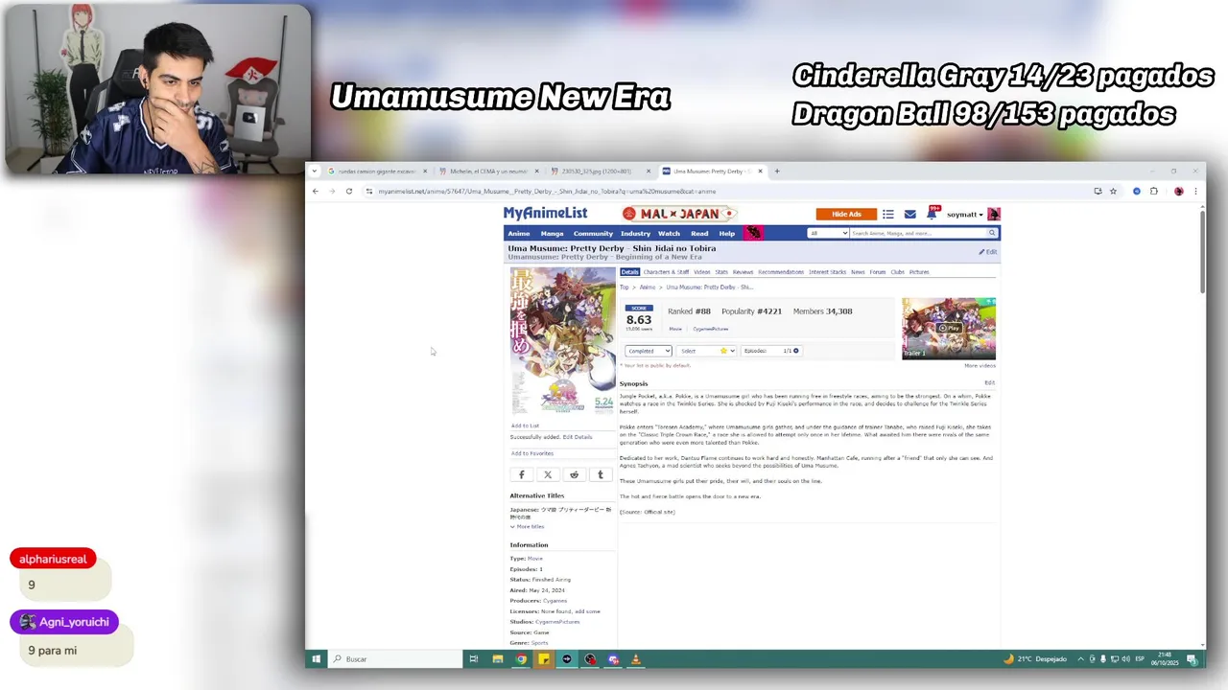Screen dimensions: 1228x690
Task: Open the notifications bell with 99+ badge
Action: (x=931, y=214)
